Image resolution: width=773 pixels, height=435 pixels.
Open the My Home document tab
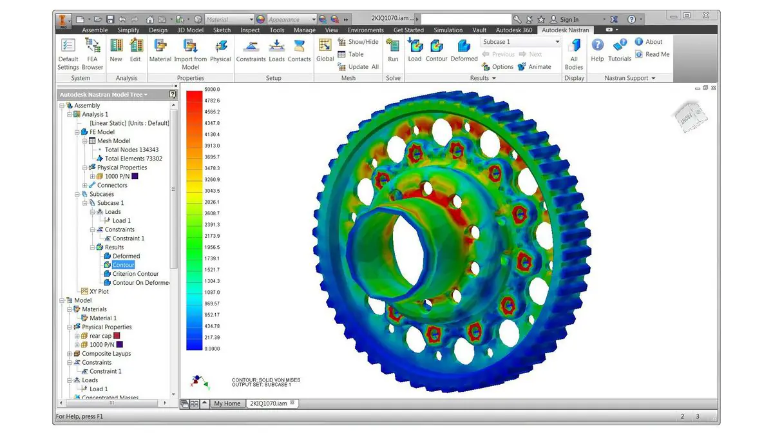pos(227,403)
